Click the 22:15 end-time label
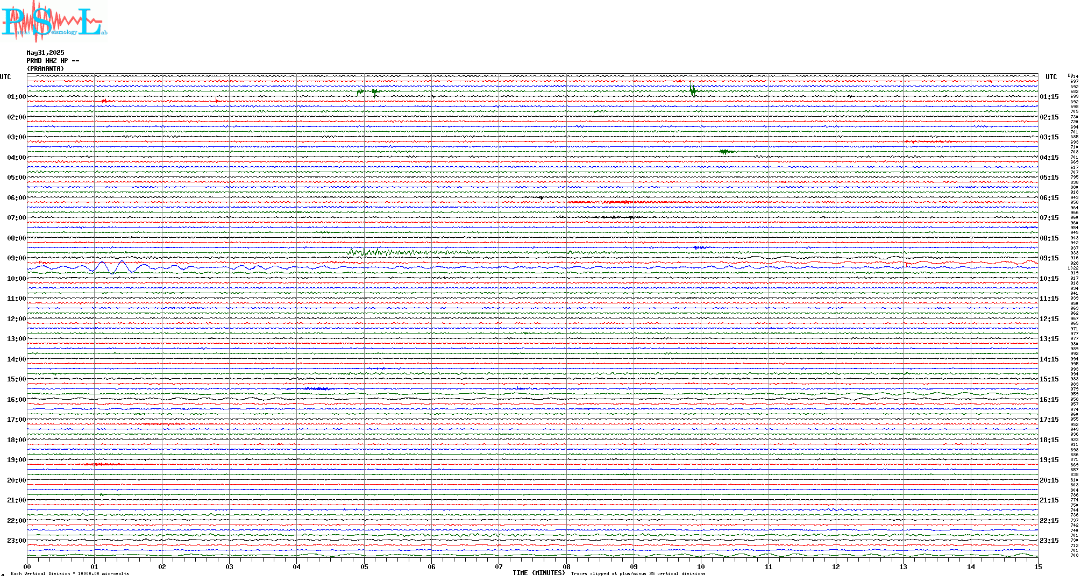 point(1049,521)
